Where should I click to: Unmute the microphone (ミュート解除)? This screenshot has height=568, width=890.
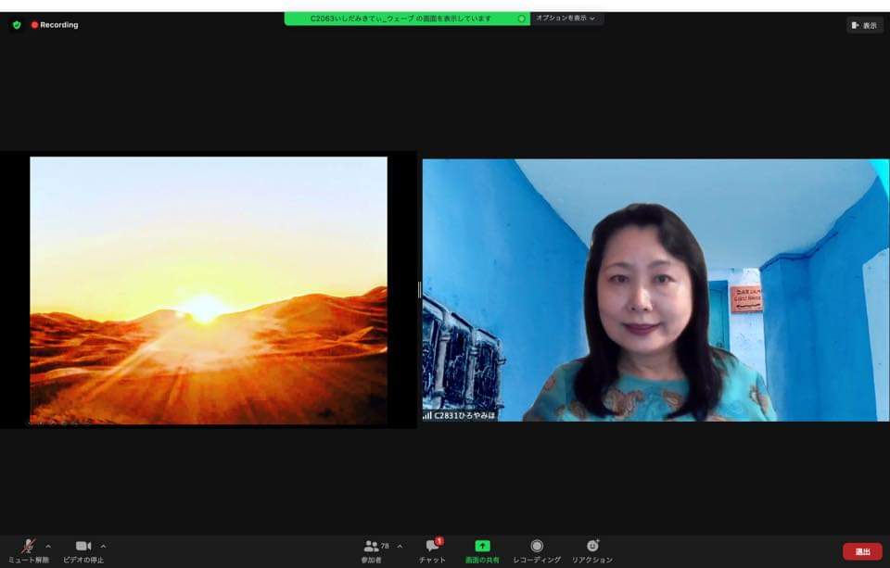28,547
